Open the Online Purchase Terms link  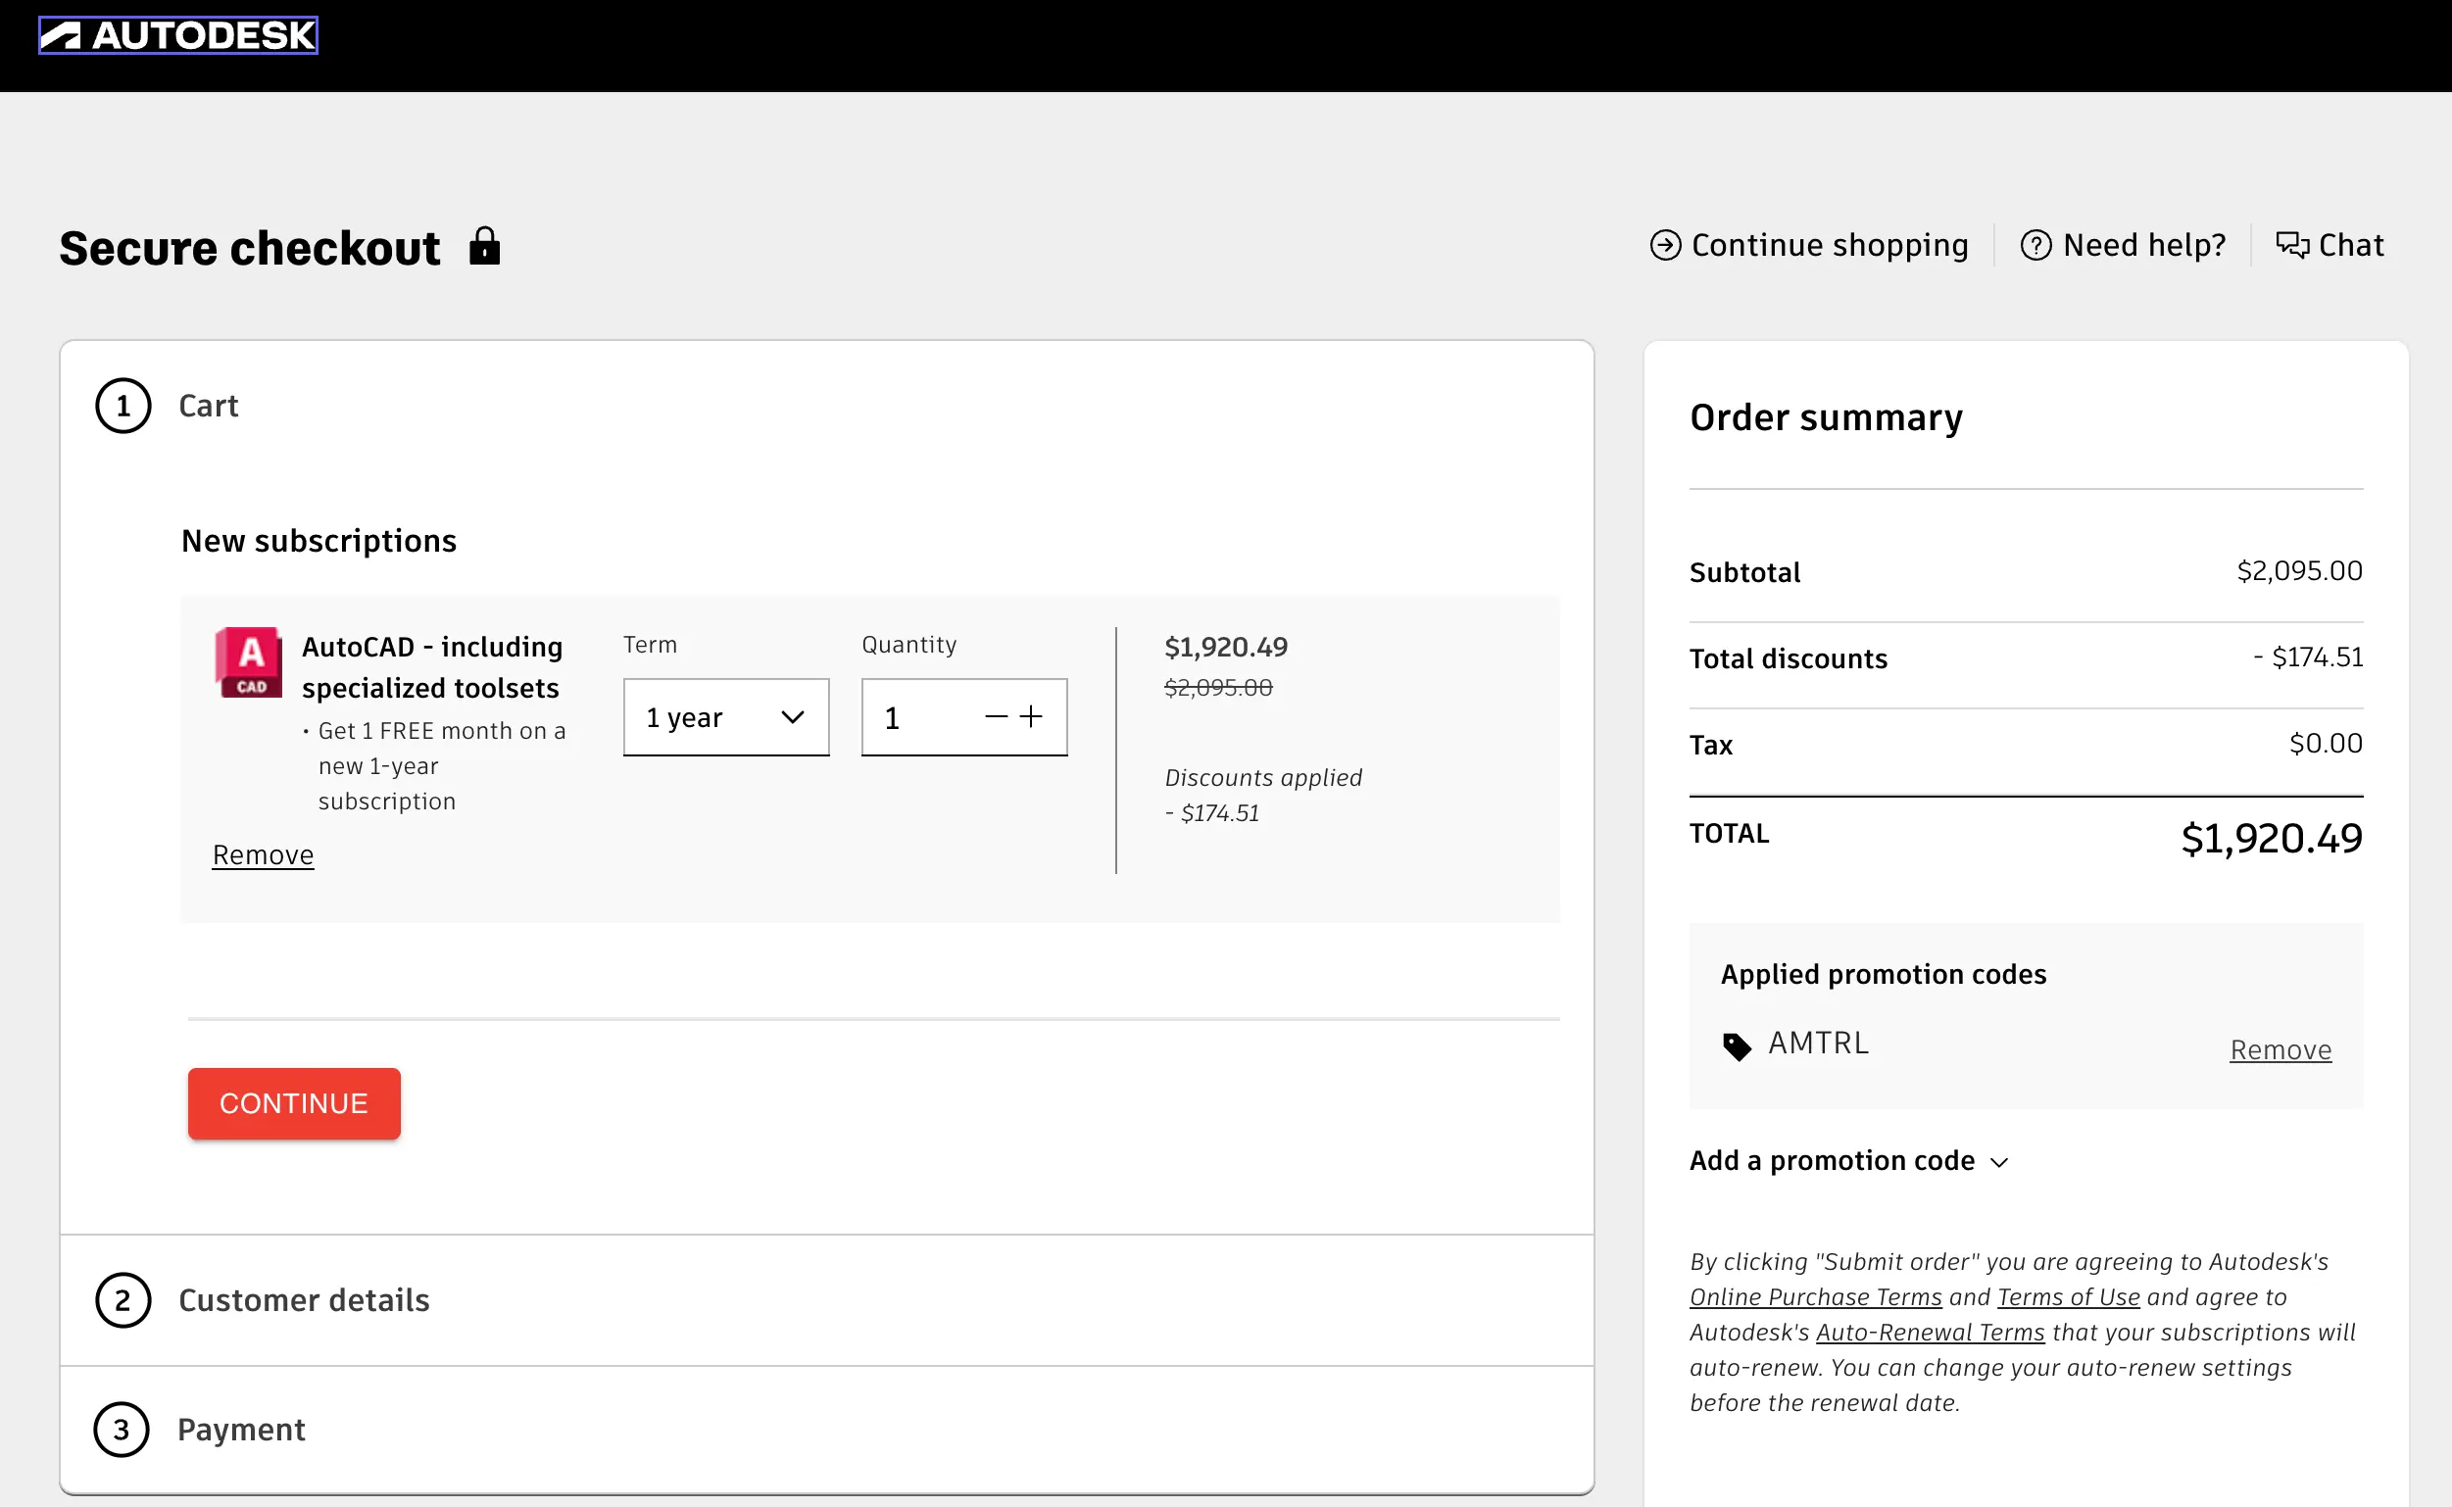pos(1815,1296)
